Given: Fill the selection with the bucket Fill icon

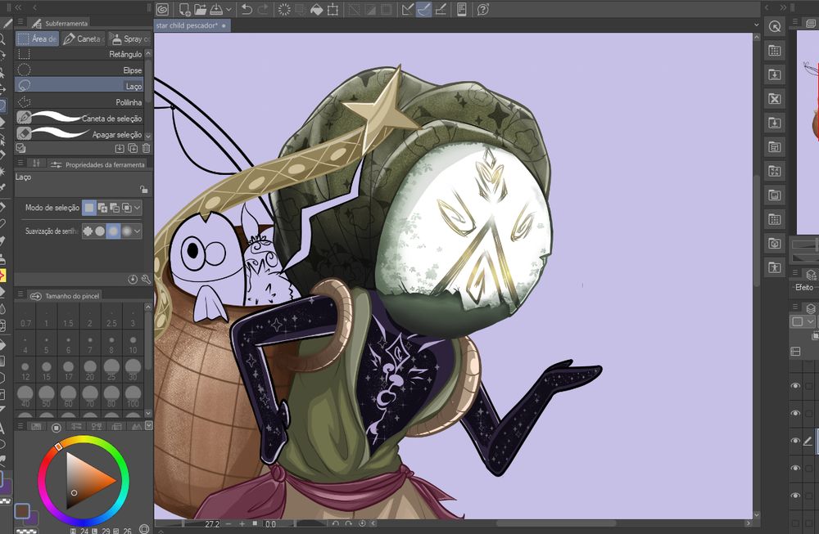Looking at the screenshot, I should pyautogui.click(x=316, y=9).
